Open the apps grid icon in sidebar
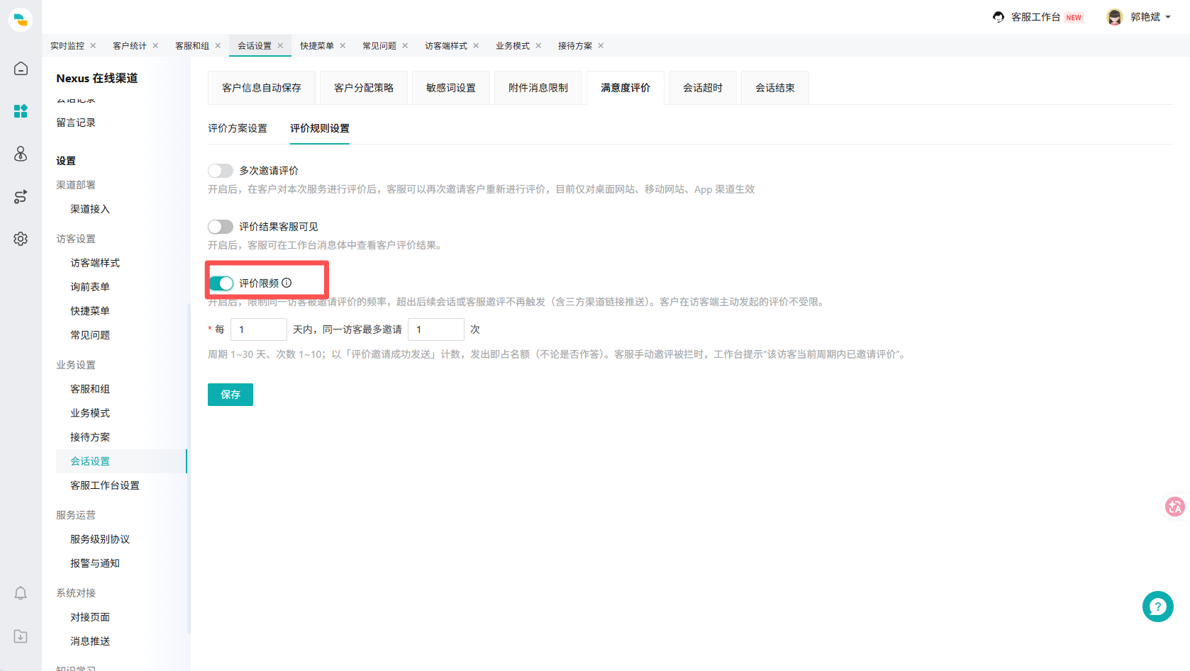The image size is (1190, 671). (x=21, y=111)
